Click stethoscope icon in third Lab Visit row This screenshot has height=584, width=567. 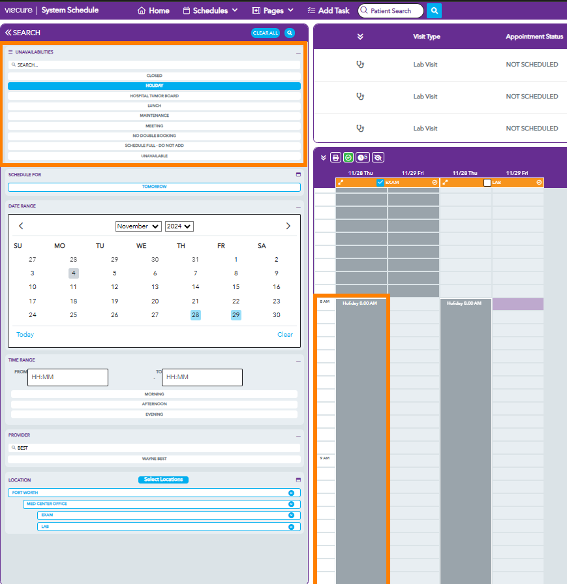pos(360,129)
